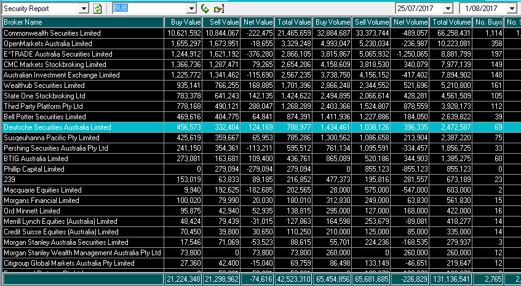Image resolution: width=521 pixels, height=286 pixels.
Task: Select Citigroup Global Markets Australia Pty Limited
Action: pos(261,263)
